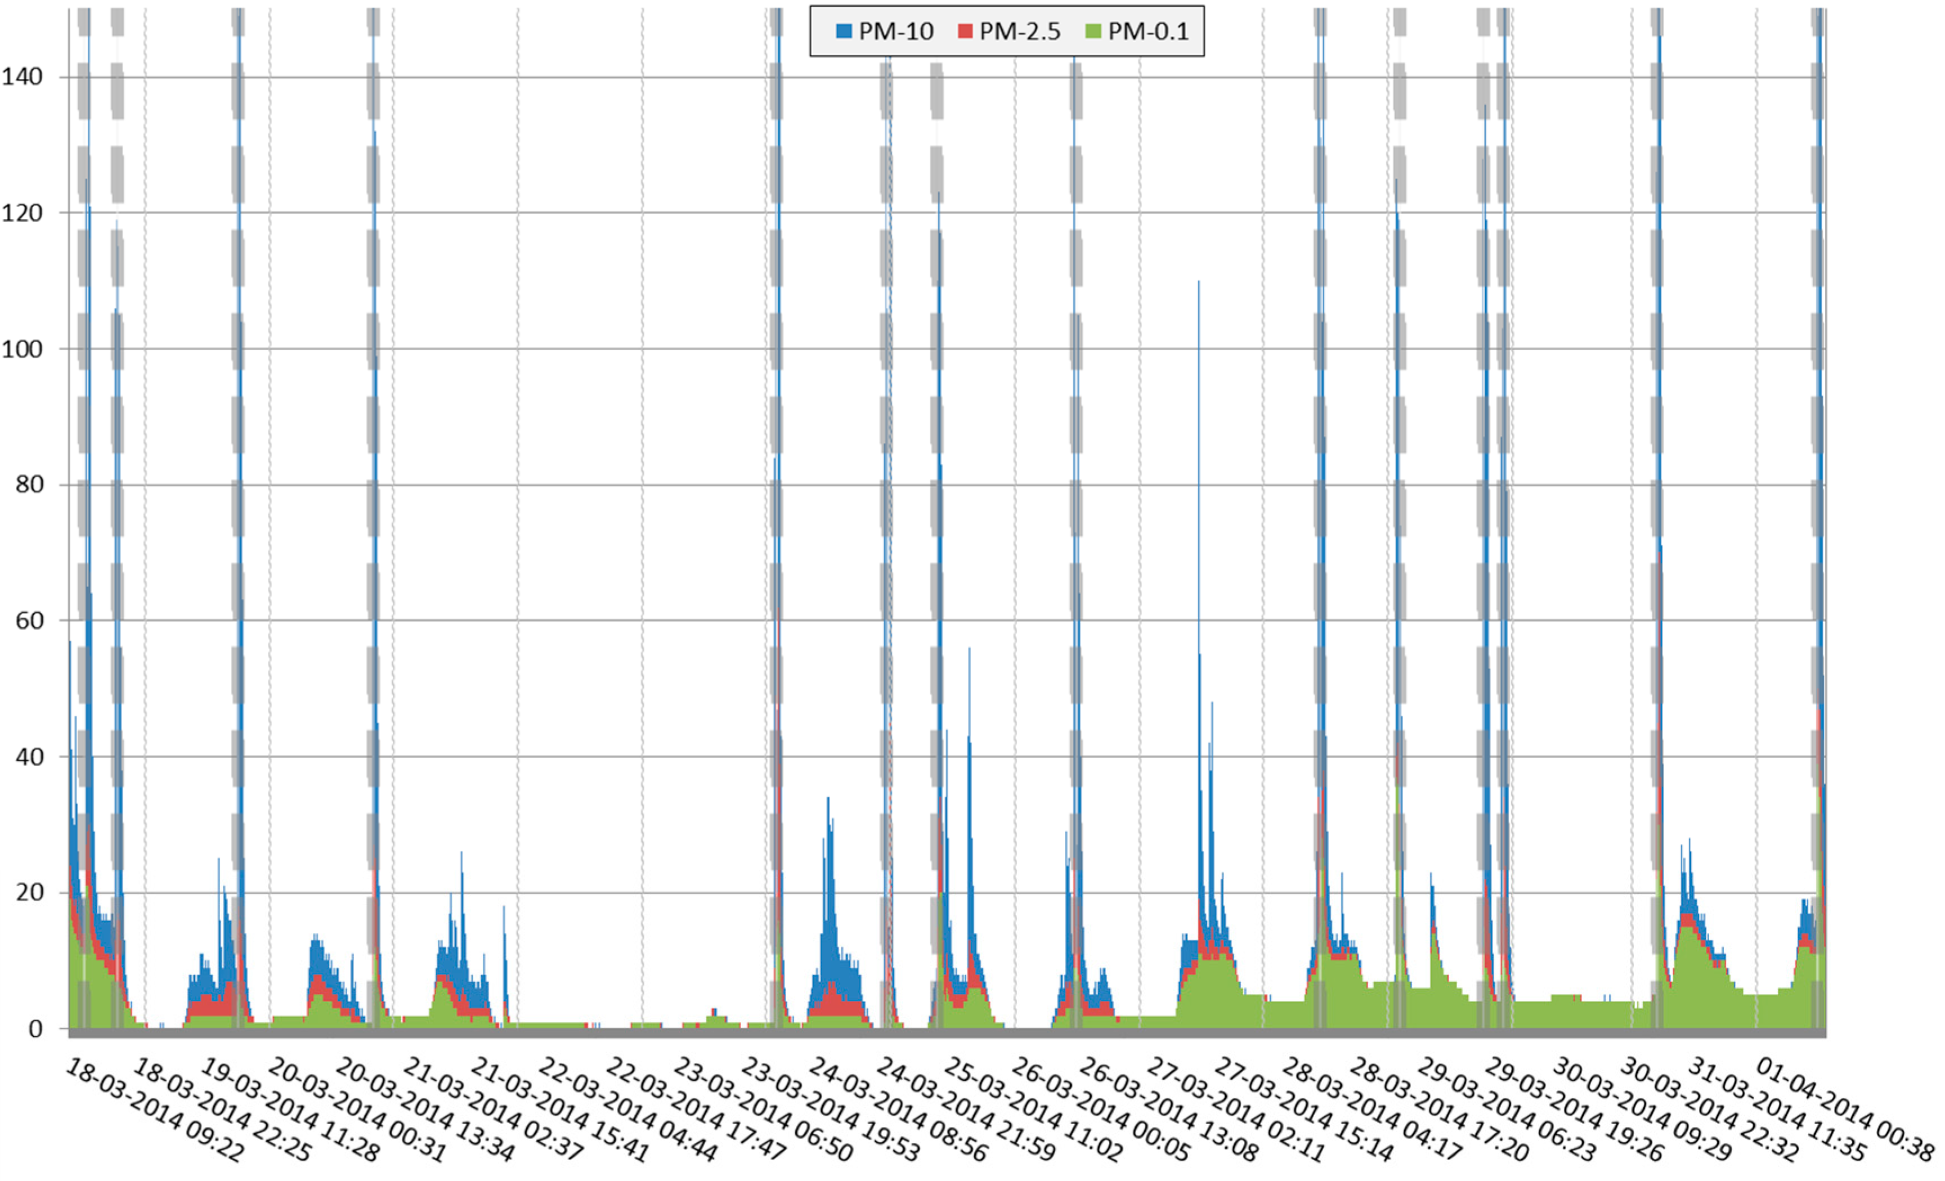Image resolution: width=1945 pixels, height=1181 pixels.
Task: Click the y-axis value 100
Action: coord(22,349)
